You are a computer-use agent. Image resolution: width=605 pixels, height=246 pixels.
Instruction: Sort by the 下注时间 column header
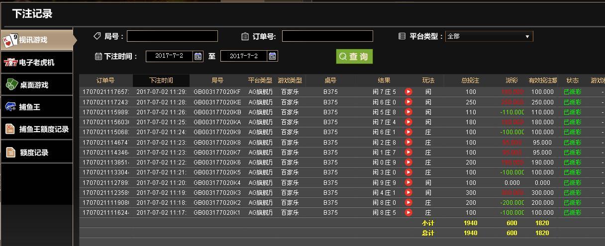point(161,81)
